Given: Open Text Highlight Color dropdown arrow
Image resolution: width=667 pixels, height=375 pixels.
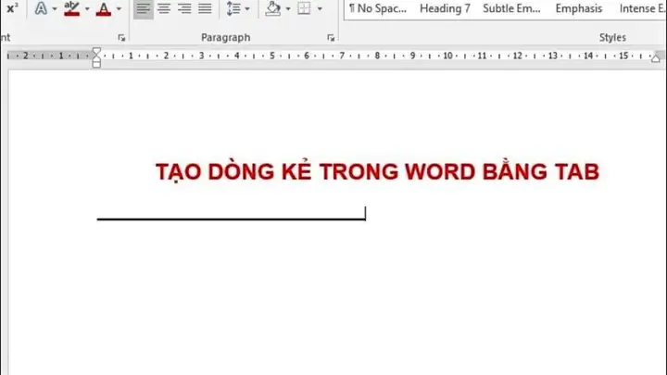Looking at the screenshot, I should tap(87, 8).
